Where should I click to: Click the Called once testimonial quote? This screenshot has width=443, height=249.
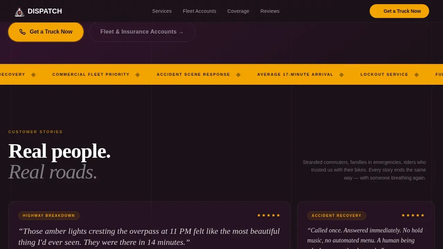pyautogui.click(x=365, y=238)
